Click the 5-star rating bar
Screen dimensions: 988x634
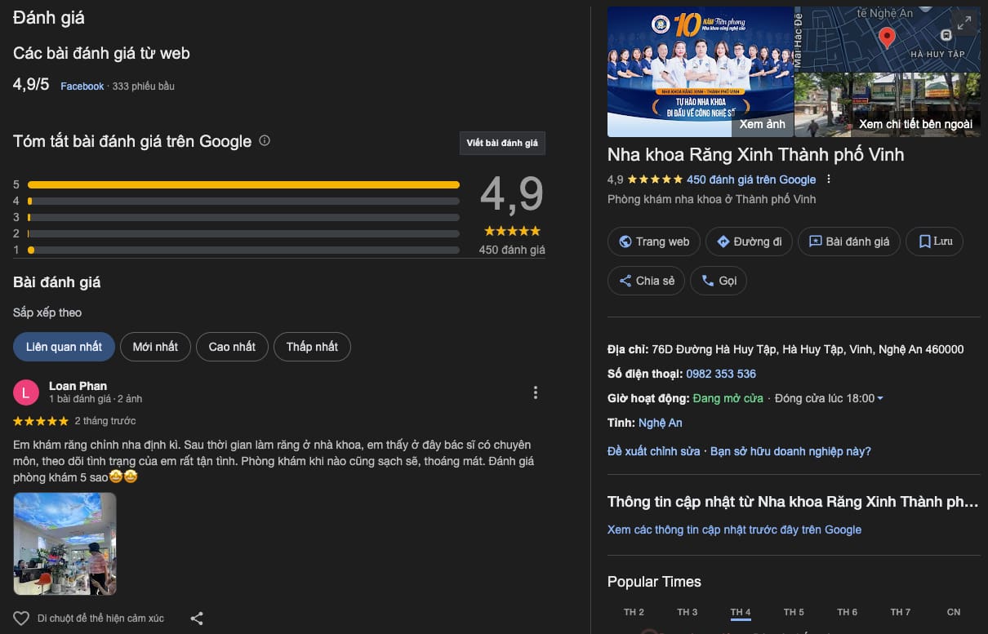243,184
